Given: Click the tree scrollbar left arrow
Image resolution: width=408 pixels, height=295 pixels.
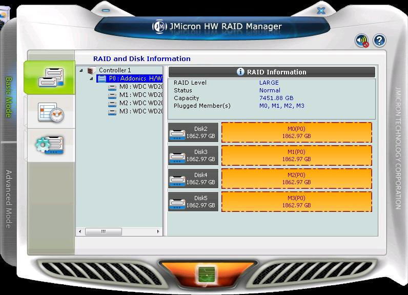Looking at the screenshot, I should 80,231.
